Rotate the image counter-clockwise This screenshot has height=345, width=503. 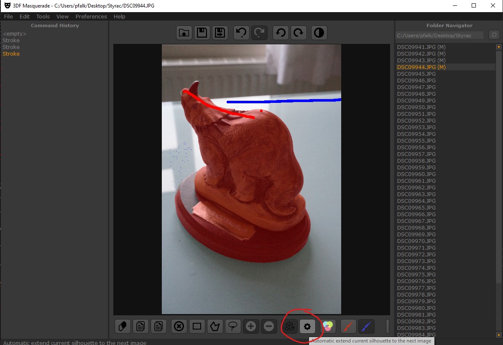pos(281,33)
